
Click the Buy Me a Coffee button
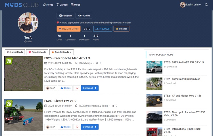68,29
